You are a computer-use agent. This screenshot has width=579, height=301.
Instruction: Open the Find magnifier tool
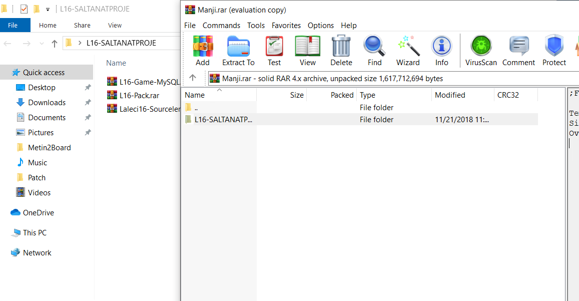coord(374,51)
